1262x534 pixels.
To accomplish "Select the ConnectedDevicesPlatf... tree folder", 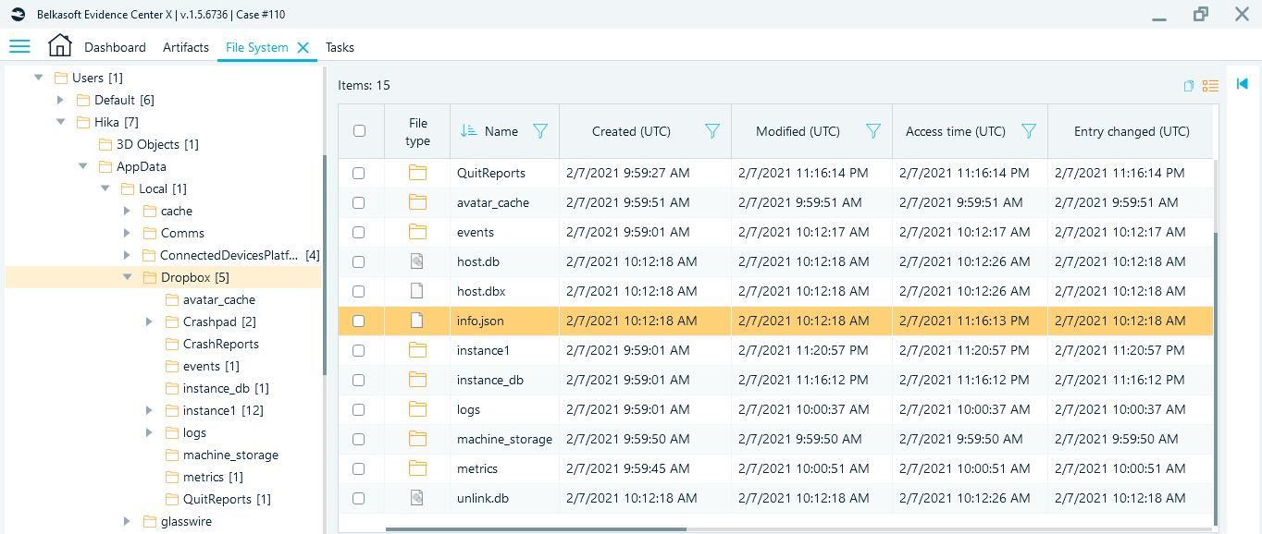I will coord(230,255).
